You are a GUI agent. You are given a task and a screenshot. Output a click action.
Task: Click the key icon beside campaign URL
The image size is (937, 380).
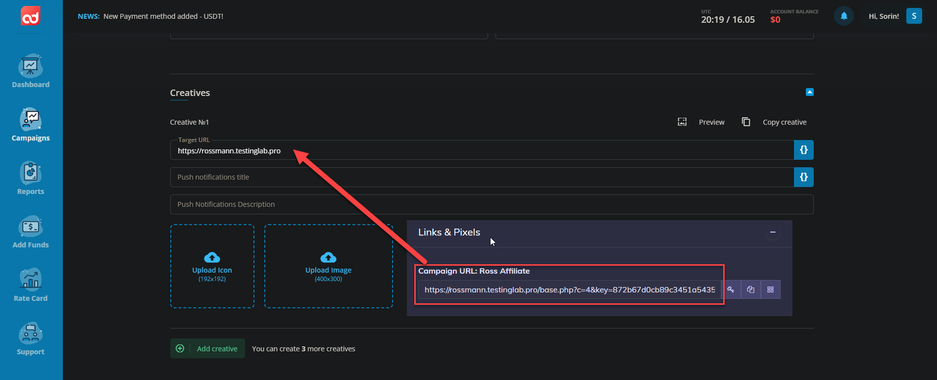click(731, 289)
